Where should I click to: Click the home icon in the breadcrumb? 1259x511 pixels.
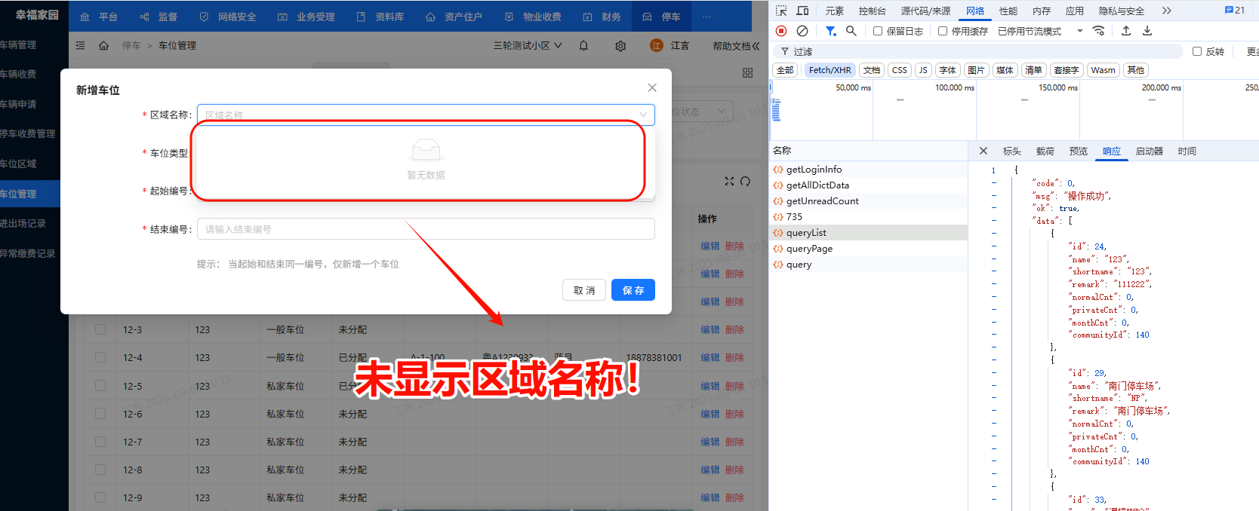104,46
